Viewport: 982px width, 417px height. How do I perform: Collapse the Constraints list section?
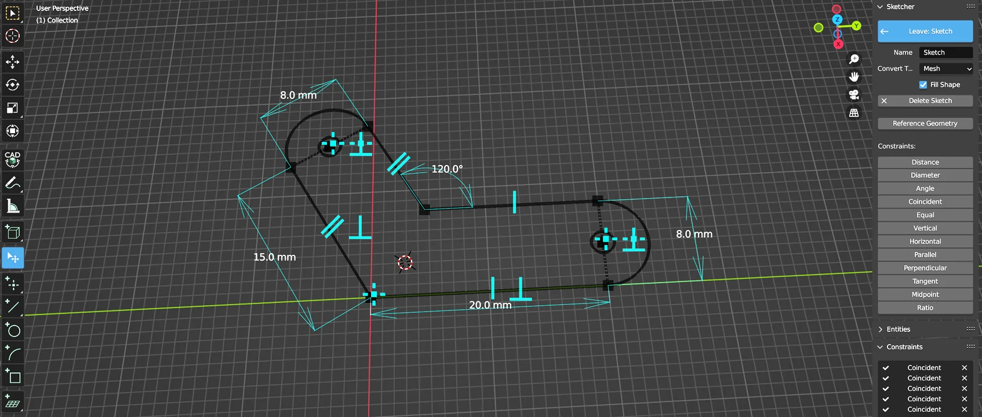(x=904, y=347)
